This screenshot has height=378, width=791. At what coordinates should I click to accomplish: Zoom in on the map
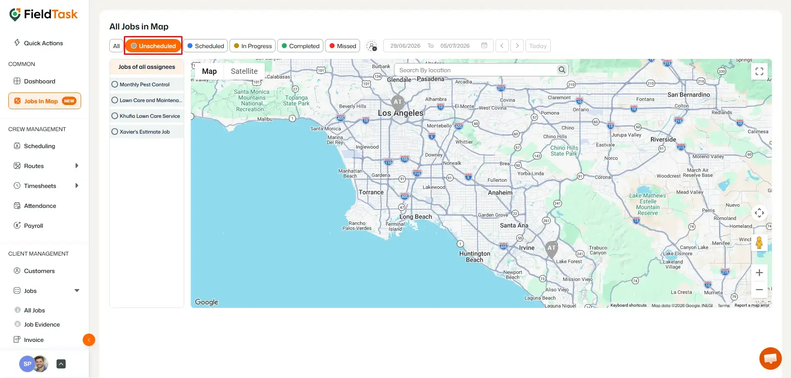(759, 273)
